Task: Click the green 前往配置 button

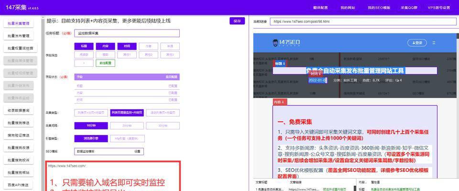Action: click(105, 63)
